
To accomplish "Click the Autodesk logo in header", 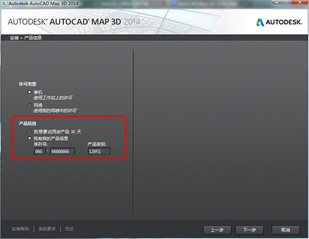I will tap(279, 22).
